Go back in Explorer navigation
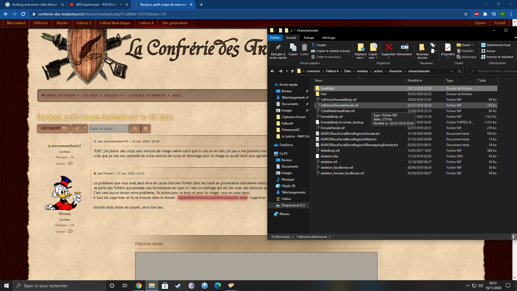 pos(272,71)
